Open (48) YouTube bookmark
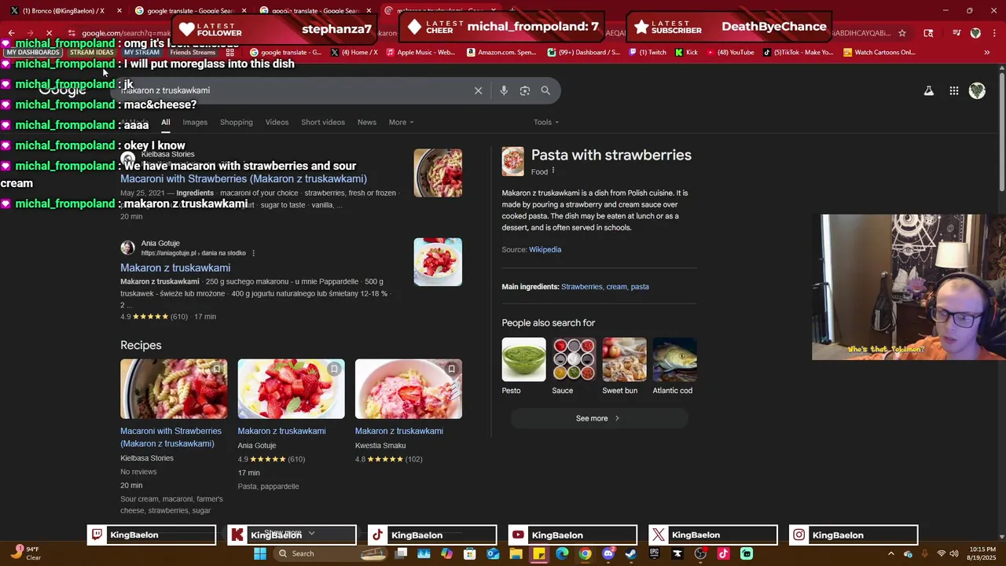This screenshot has width=1006, height=566. pyautogui.click(x=730, y=53)
